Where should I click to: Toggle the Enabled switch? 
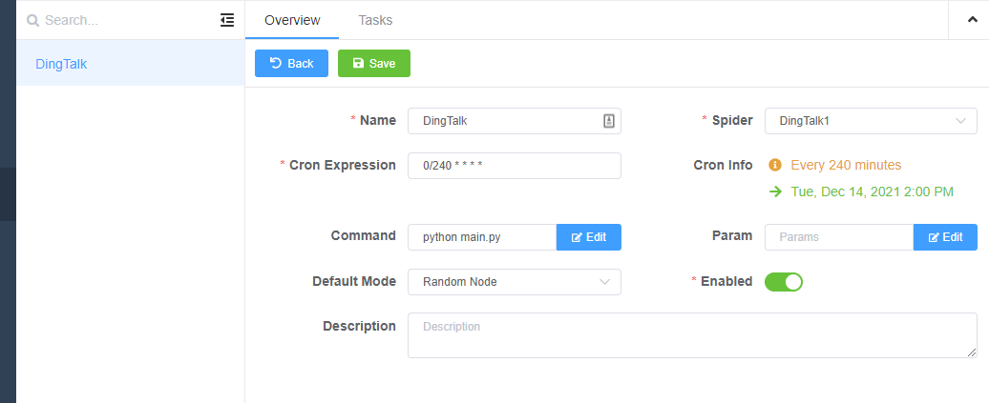coord(784,282)
